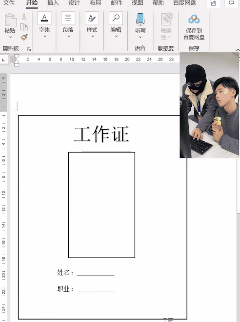
Task: Expand the Editing group dropdown arrow
Action: click(x=116, y=37)
